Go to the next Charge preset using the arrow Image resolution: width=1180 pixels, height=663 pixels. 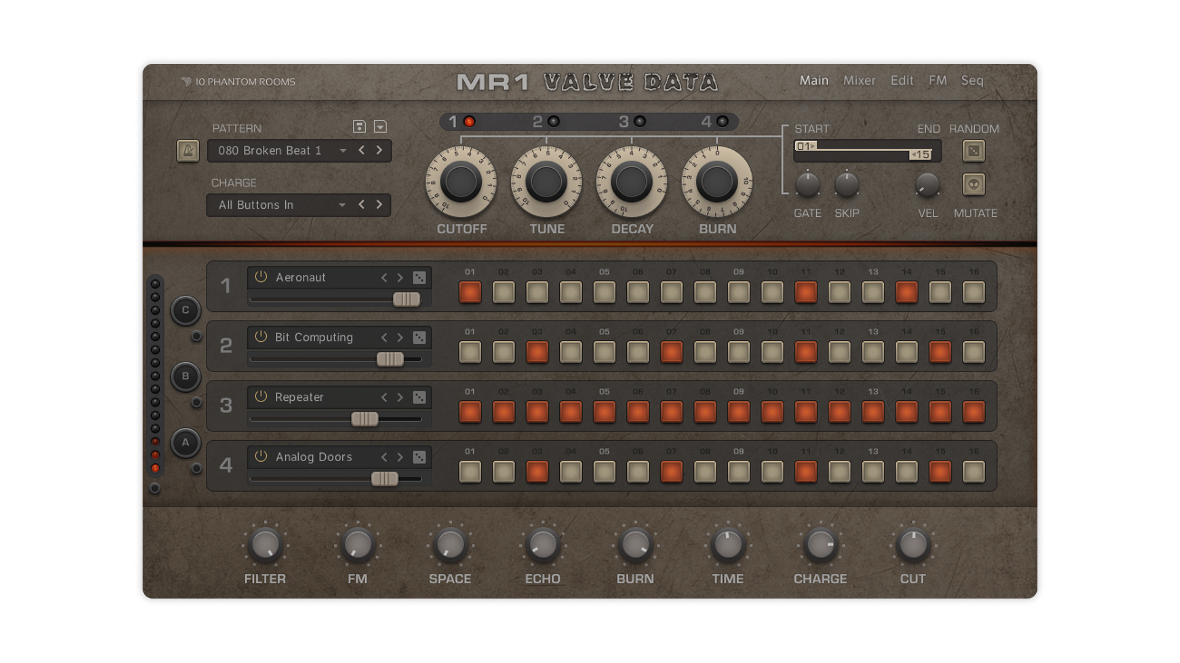(x=379, y=204)
